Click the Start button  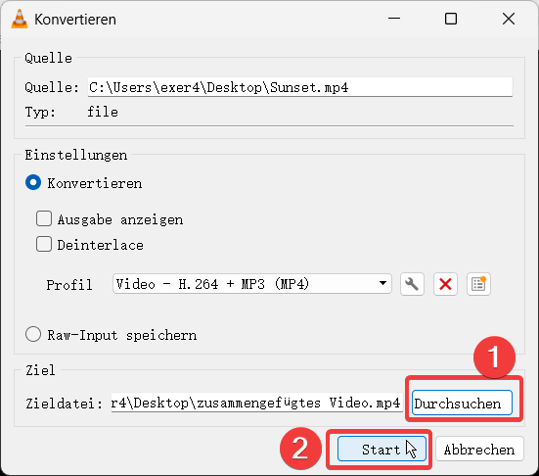[x=382, y=449]
